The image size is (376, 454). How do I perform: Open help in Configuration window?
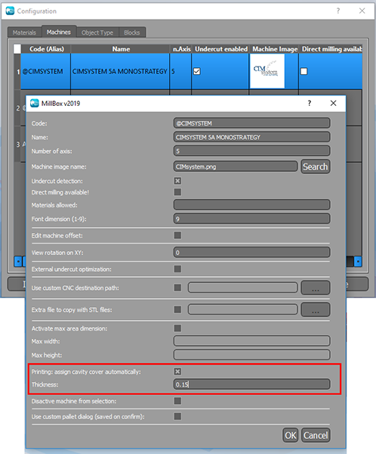coord(338,11)
